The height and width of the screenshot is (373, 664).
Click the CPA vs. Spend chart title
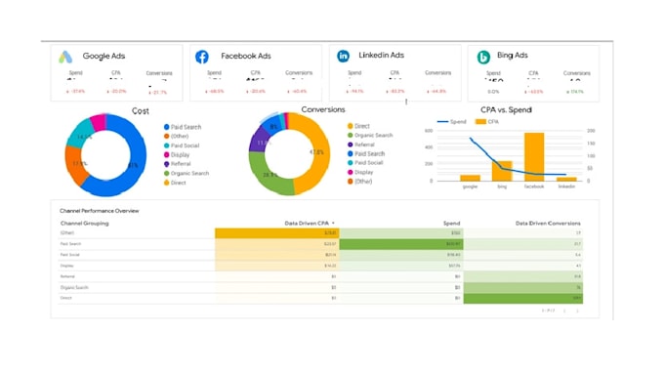coord(506,110)
